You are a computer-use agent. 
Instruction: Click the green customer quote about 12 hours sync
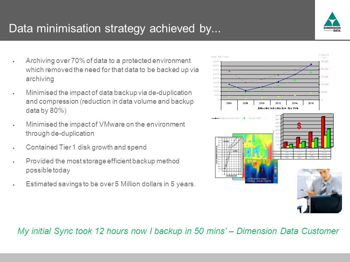click(178, 231)
